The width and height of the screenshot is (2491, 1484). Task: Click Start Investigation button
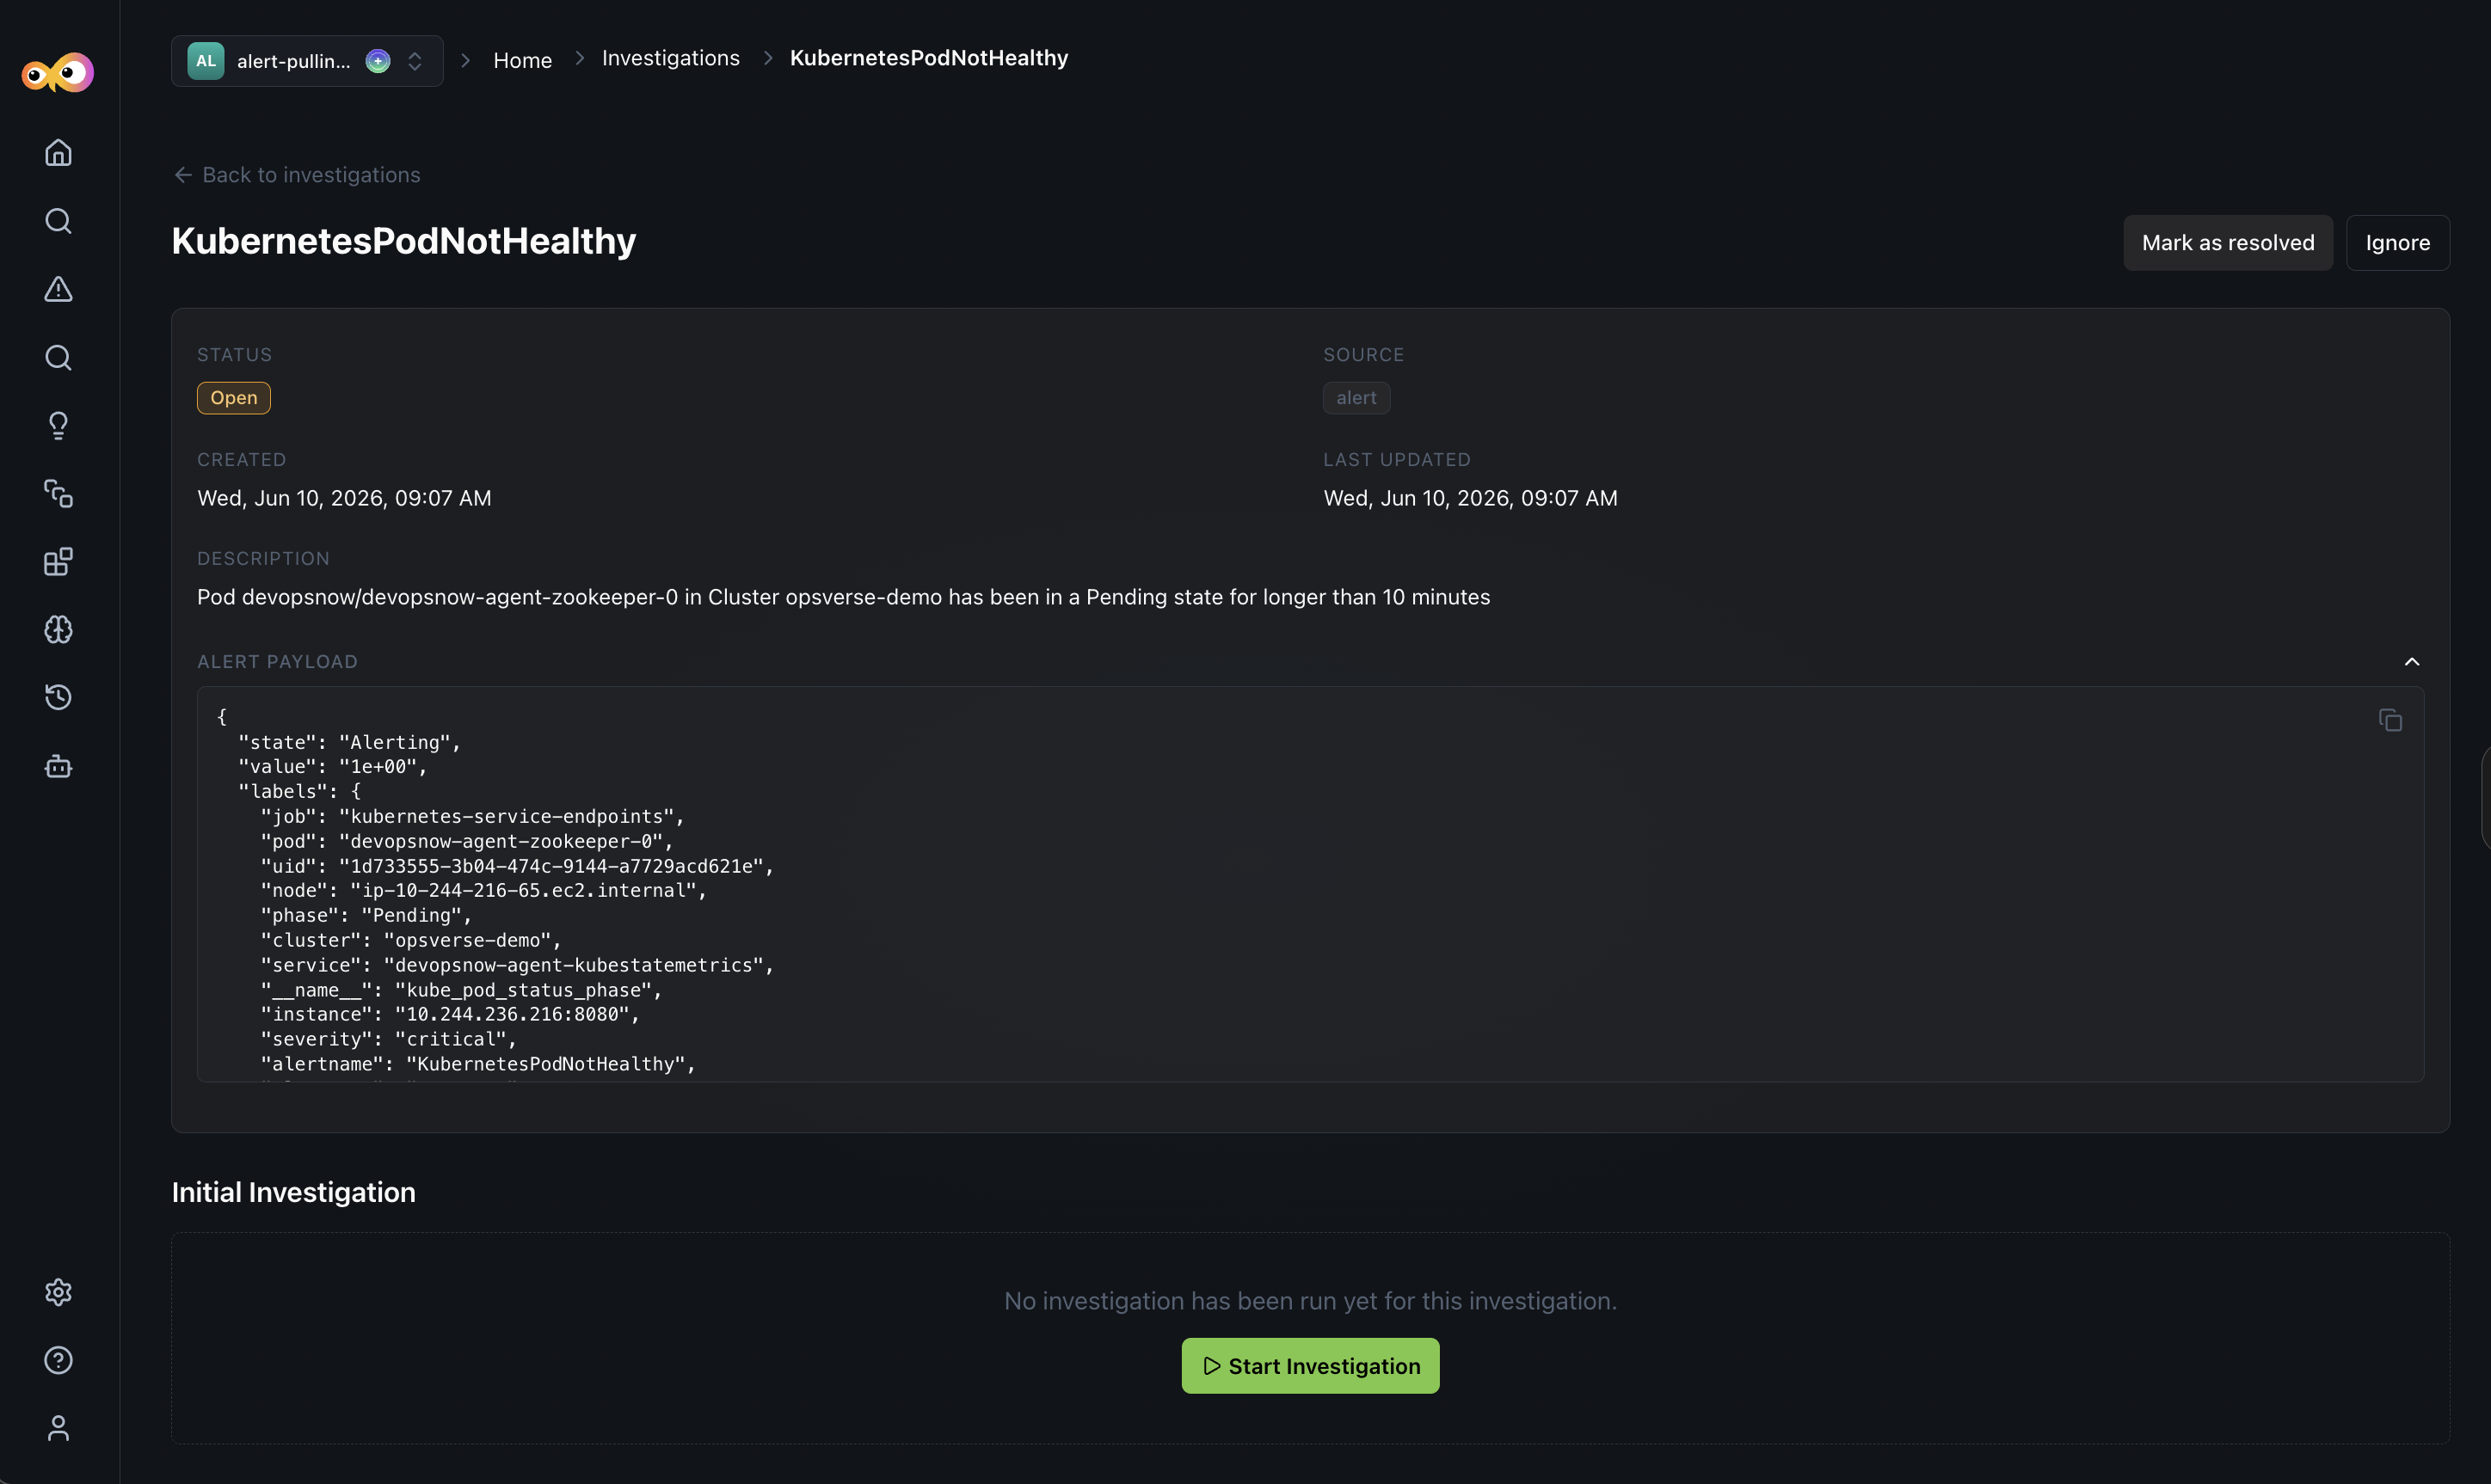1309,1366
